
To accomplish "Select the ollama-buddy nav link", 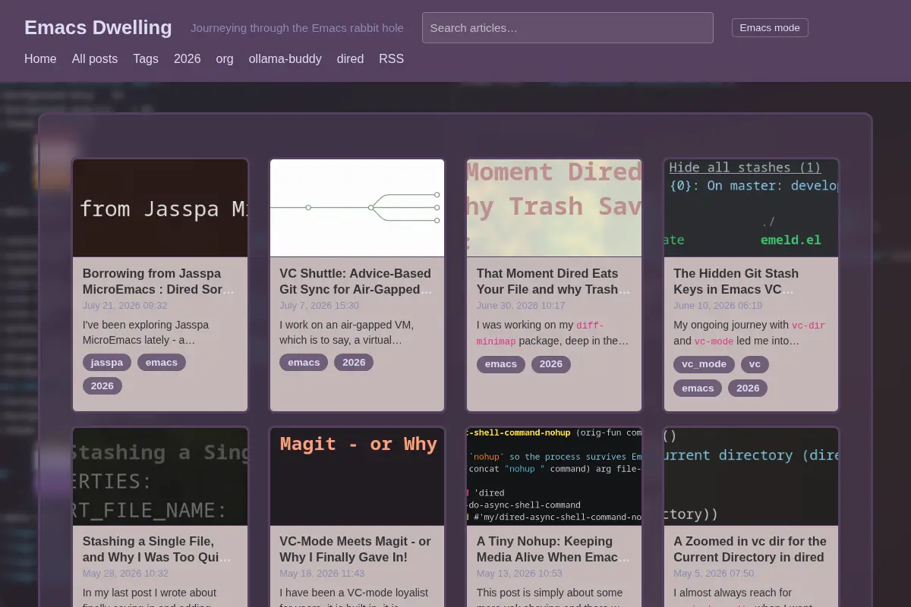I will (x=285, y=58).
